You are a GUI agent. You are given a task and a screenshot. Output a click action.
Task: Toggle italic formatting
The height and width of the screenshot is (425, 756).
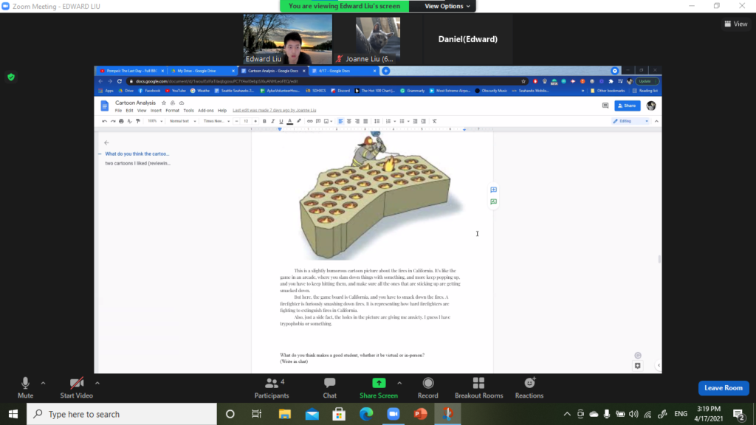point(273,122)
